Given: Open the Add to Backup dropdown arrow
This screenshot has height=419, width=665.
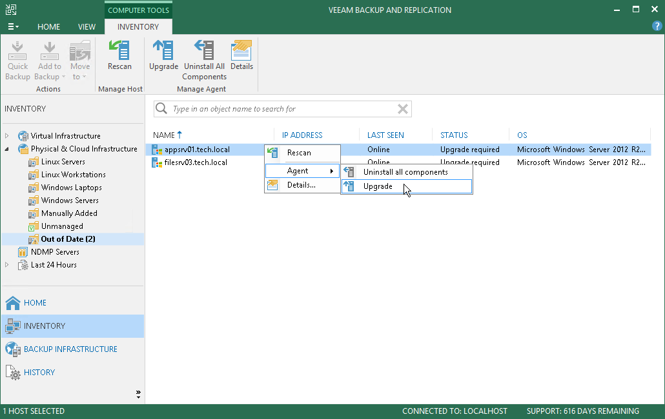Looking at the screenshot, I should (x=64, y=77).
